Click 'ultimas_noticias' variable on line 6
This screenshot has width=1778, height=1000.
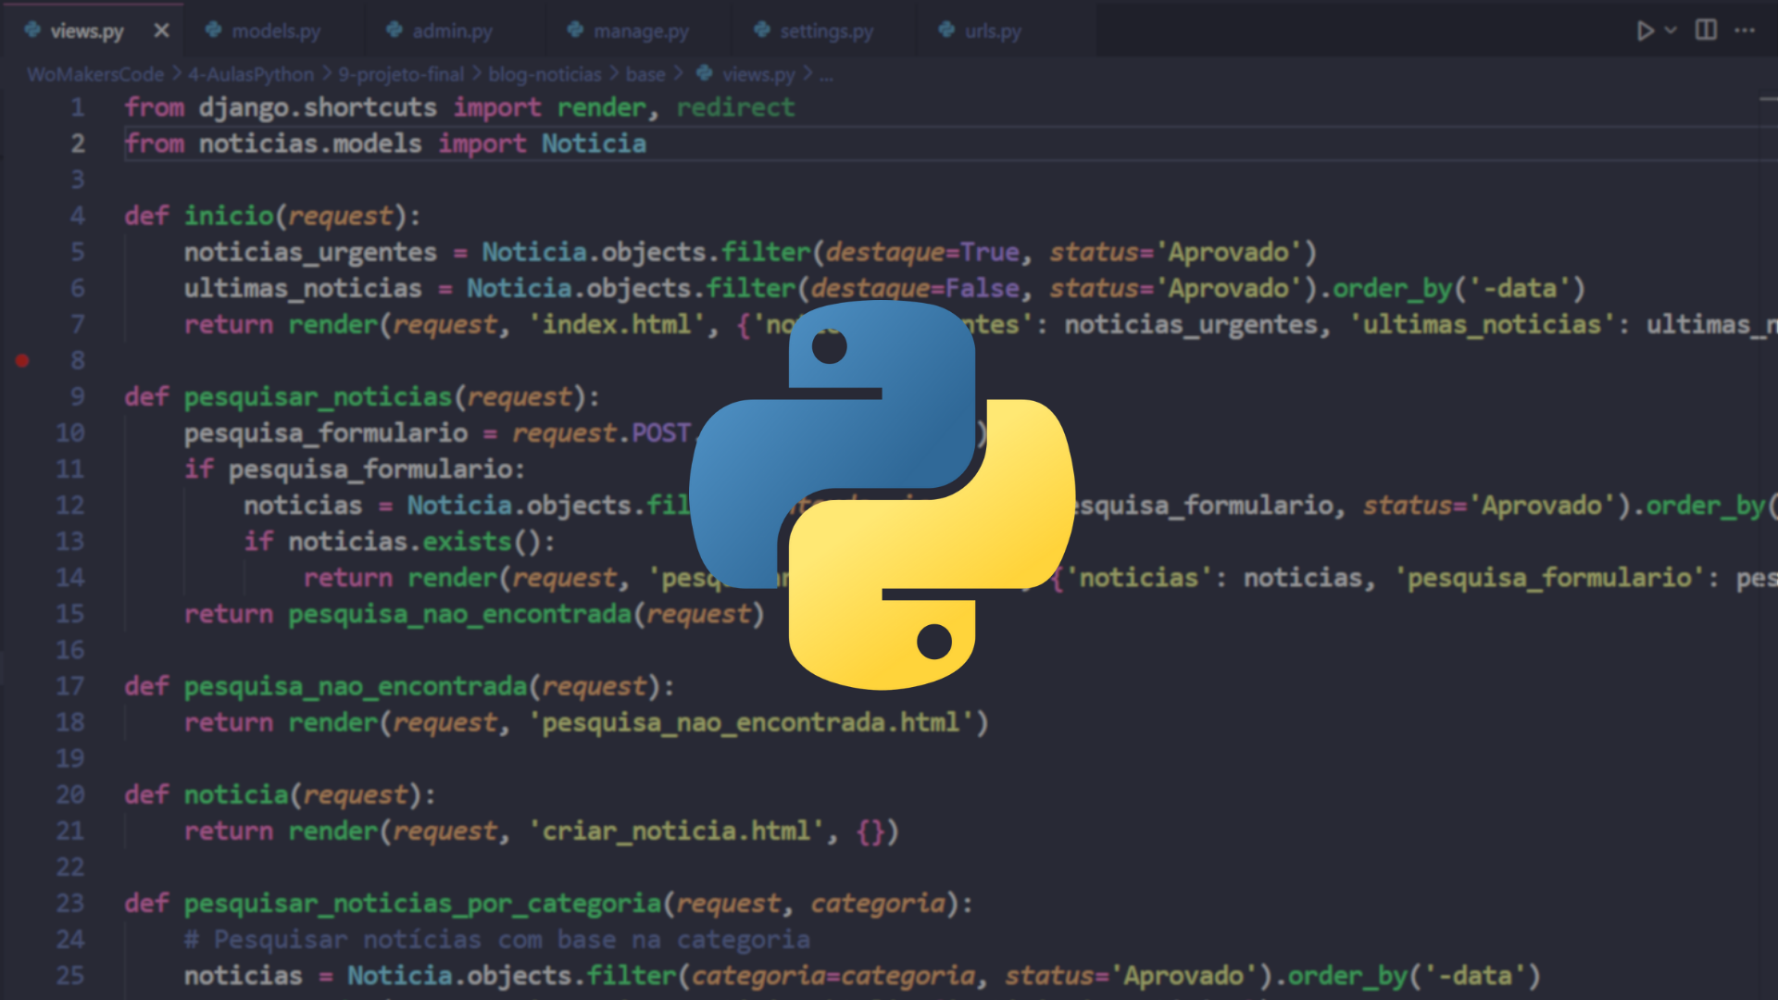[x=303, y=288]
